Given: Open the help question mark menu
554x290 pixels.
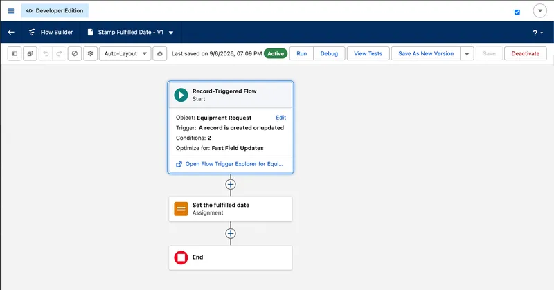Looking at the screenshot, I should [x=537, y=33].
